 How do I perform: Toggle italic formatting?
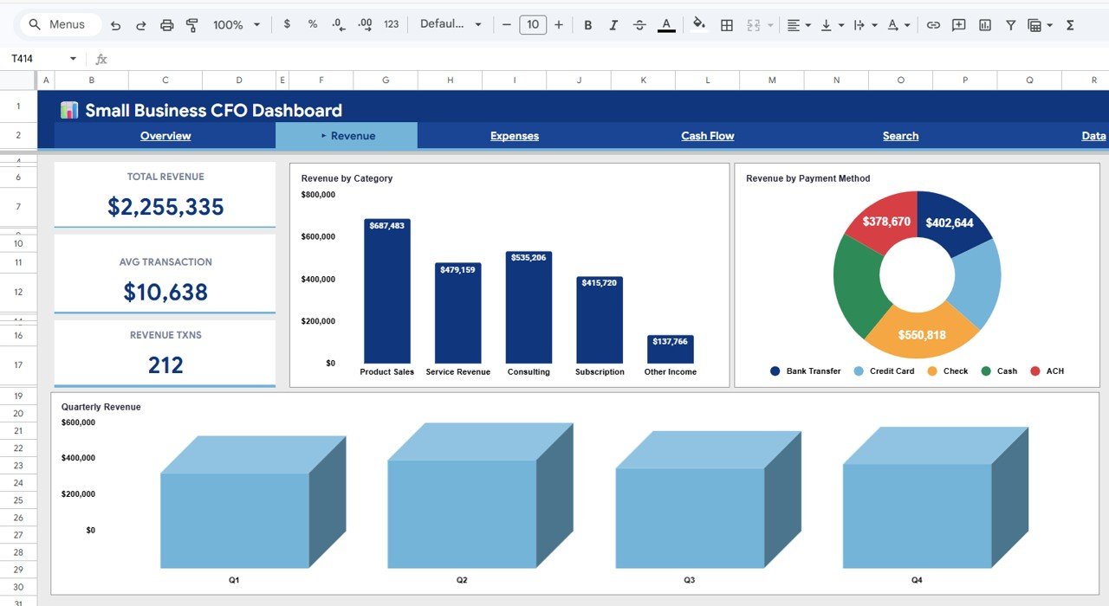pos(613,24)
